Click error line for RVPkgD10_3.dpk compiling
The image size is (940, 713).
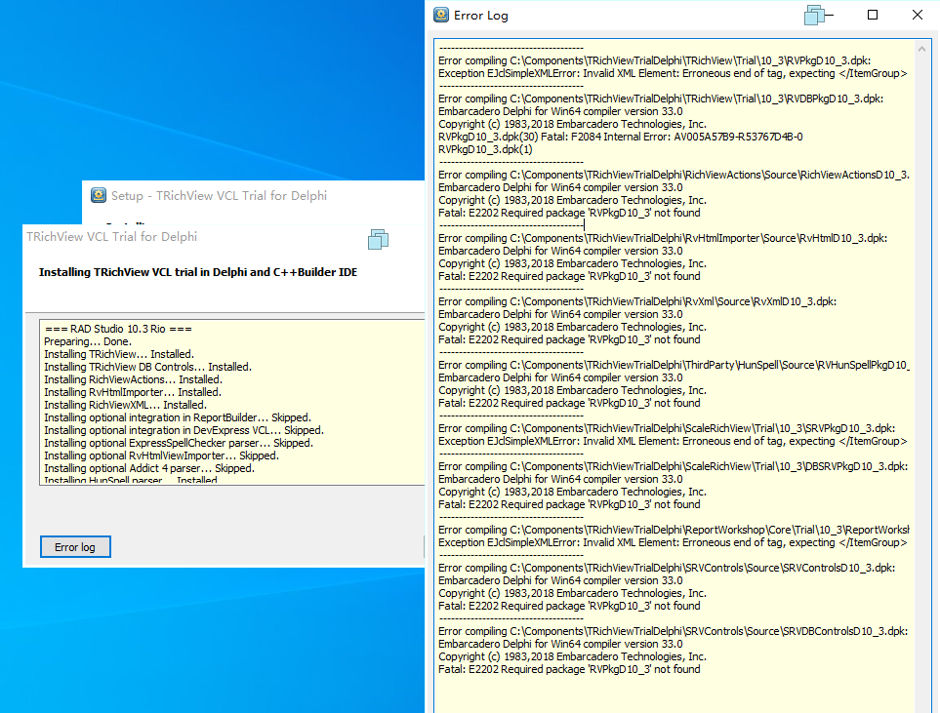pyautogui.click(x=655, y=60)
